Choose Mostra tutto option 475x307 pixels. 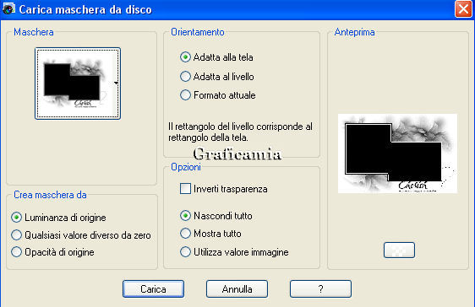coord(210,234)
